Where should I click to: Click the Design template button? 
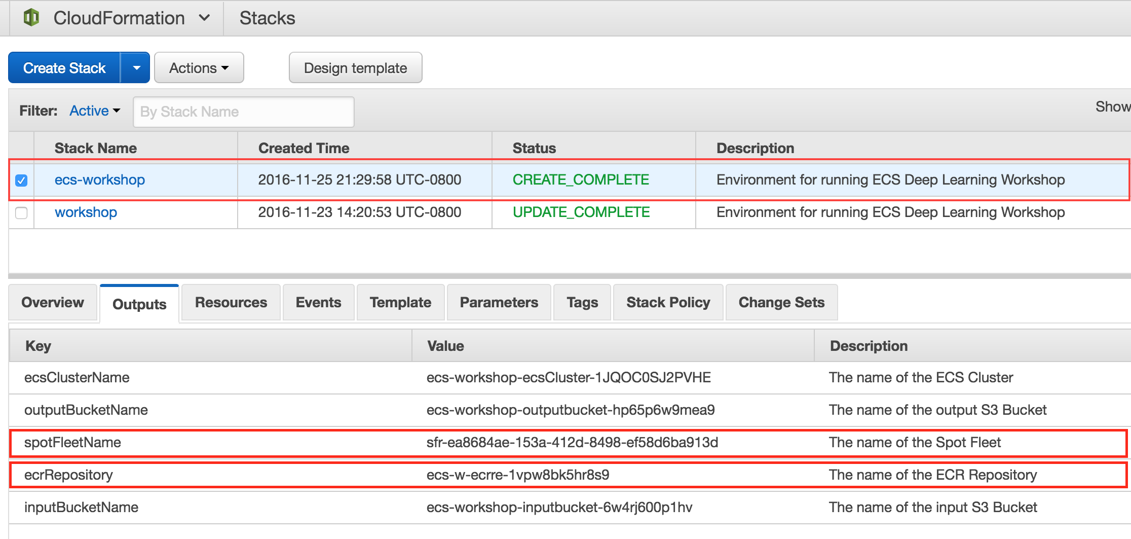click(355, 67)
